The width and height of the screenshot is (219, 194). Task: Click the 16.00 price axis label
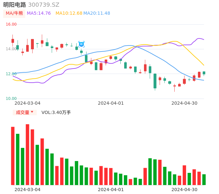pyautogui.click(x=11, y=24)
